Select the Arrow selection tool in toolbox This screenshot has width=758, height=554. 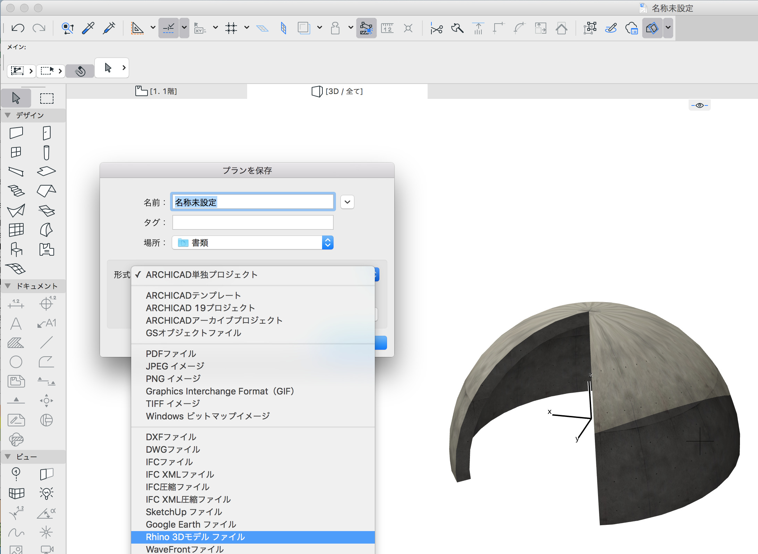point(16,98)
